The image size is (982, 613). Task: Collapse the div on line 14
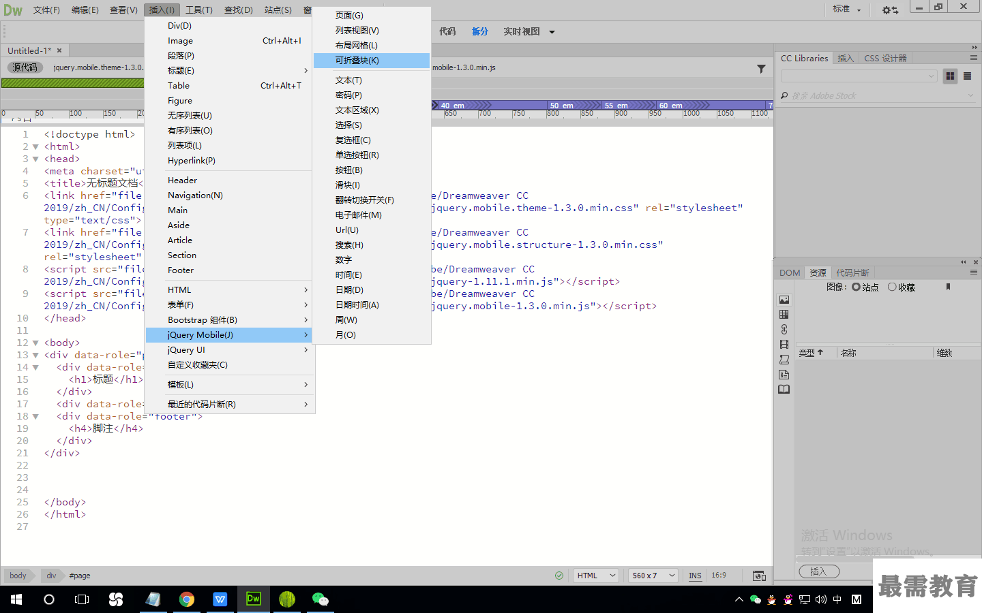point(35,367)
